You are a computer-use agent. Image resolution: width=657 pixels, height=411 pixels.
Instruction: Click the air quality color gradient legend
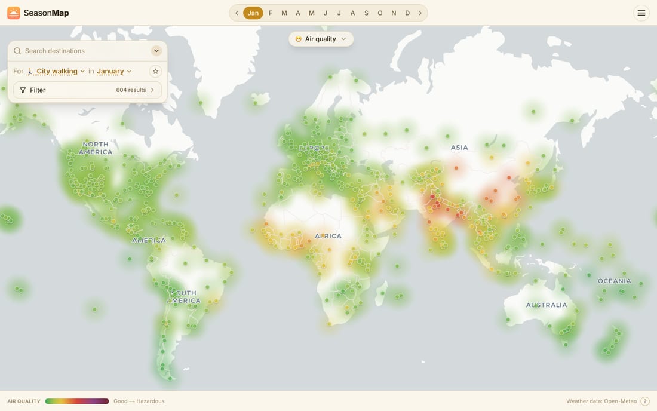tap(77, 401)
